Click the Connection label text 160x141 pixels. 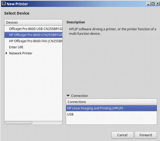click(79, 96)
